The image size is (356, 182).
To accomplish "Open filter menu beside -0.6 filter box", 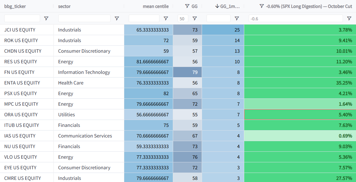I will tap(349, 18).
